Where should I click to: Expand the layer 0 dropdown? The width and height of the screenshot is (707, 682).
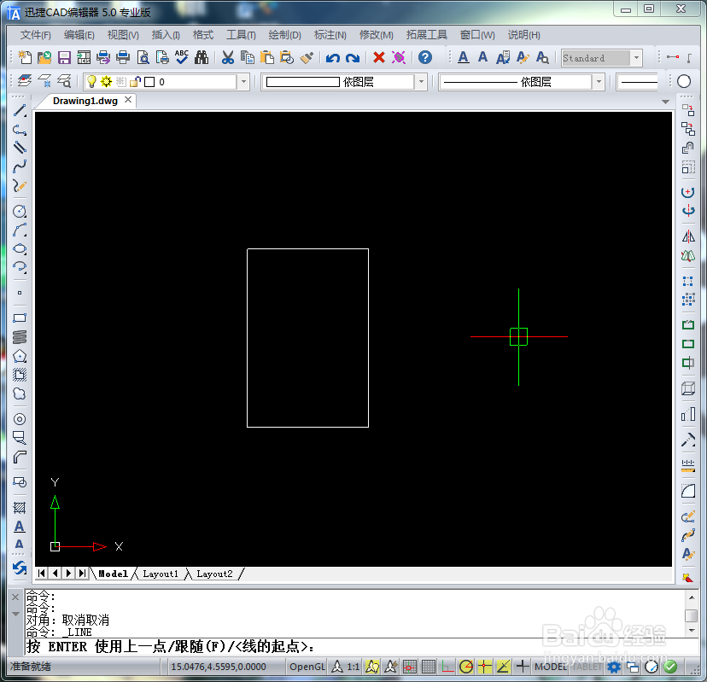[x=243, y=82]
